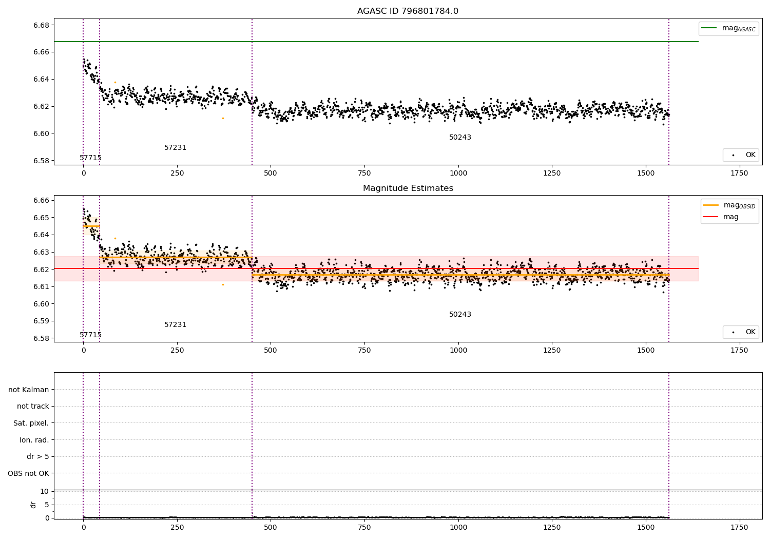The height and width of the screenshot is (539, 770).
Task: Click the green mag AGASC line in top plot
Action: click(x=376, y=42)
